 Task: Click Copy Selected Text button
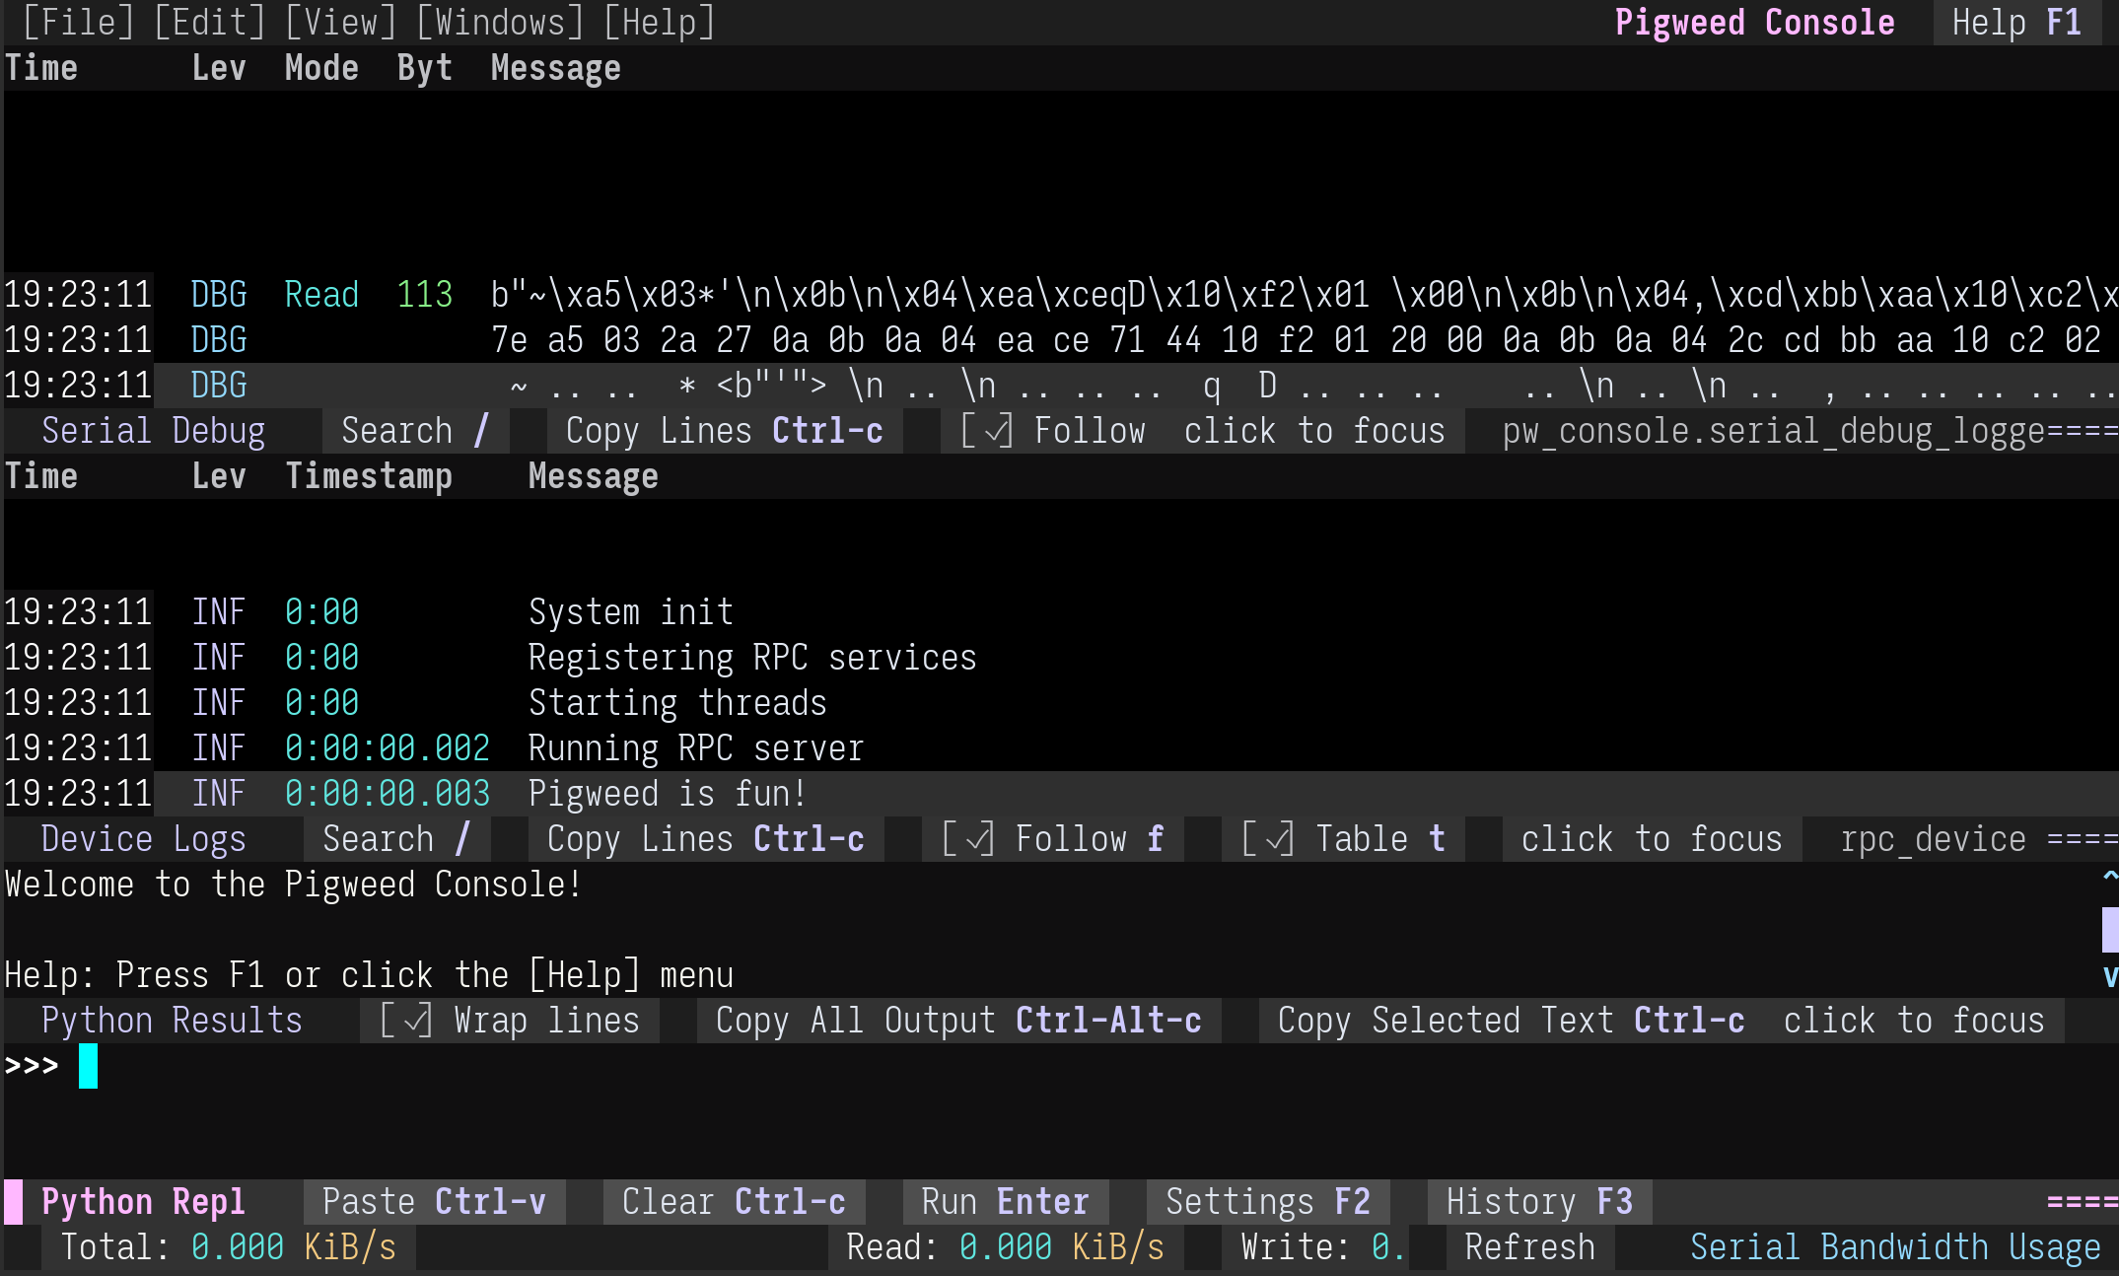click(x=1510, y=1021)
